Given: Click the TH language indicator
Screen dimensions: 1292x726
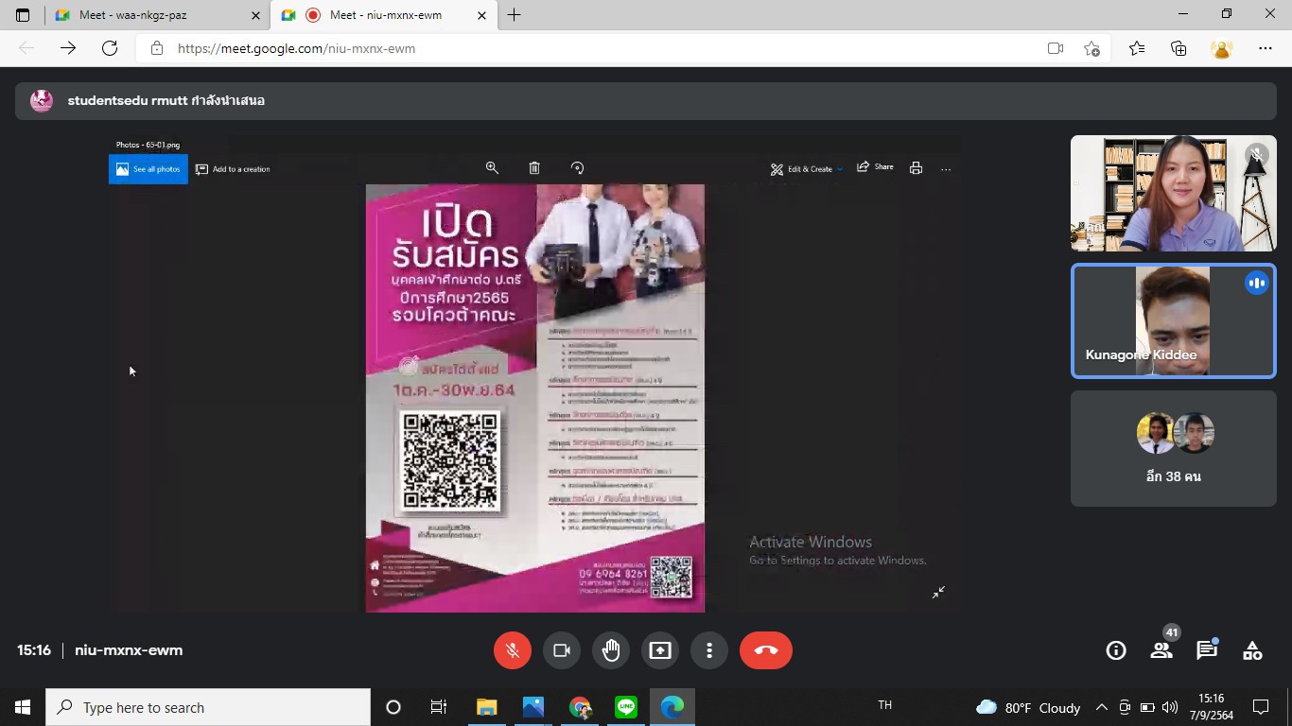Looking at the screenshot, I should (x=884, y=705).
